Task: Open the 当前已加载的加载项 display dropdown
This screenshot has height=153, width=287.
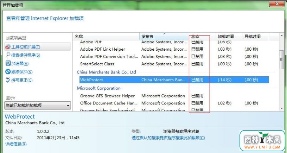Action: pyautogui.click(x=38, y=106)
